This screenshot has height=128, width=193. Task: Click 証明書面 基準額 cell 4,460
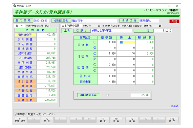107,82
